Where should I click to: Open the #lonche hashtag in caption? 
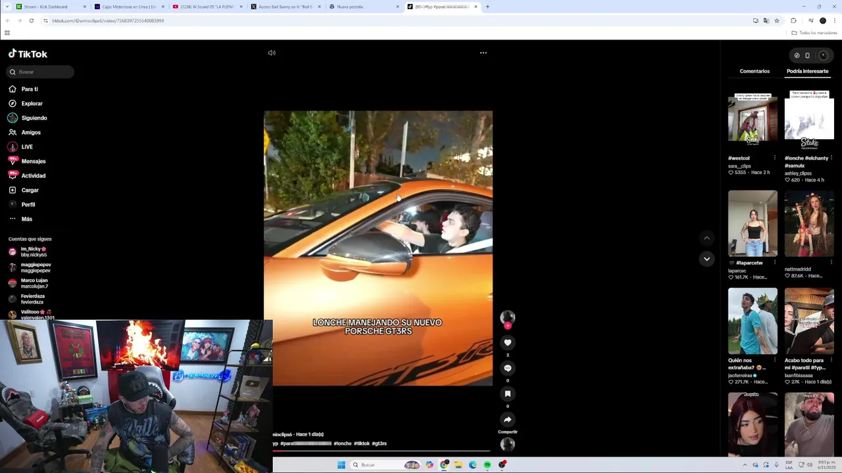342,443
